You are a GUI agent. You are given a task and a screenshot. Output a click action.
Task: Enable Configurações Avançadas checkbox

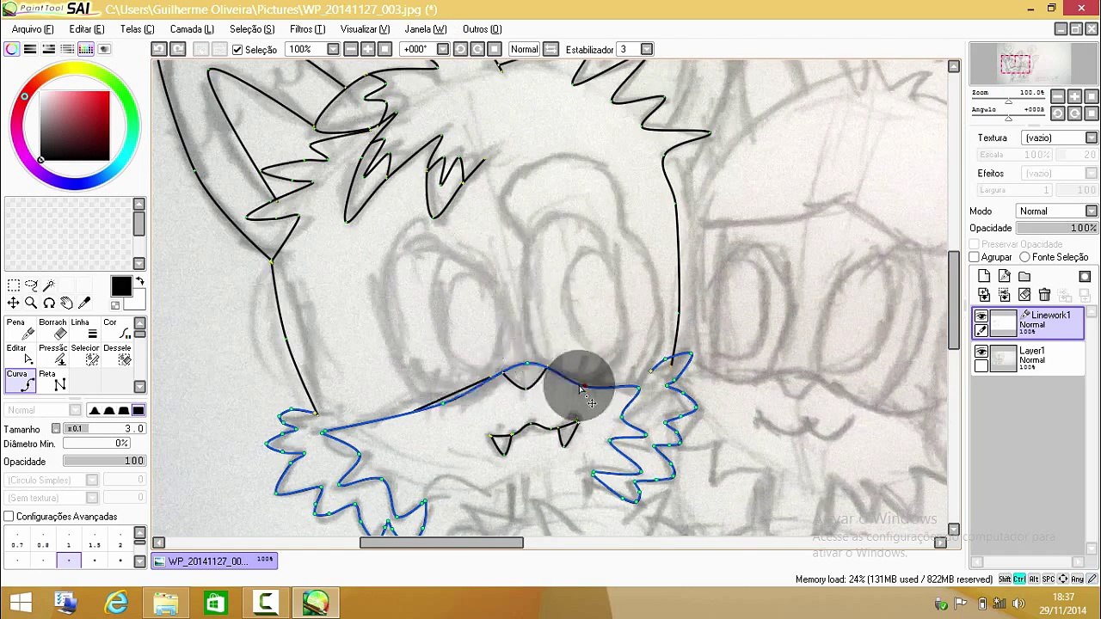pos(9,517)
